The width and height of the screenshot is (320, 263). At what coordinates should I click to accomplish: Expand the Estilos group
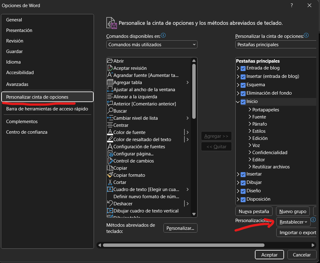point(250,131)
